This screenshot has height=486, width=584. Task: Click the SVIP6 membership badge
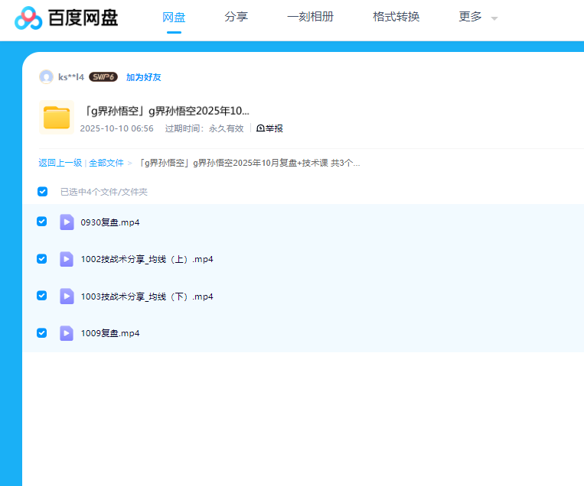coord(103,77)
